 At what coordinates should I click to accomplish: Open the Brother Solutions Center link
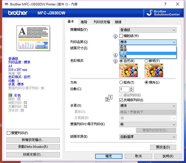(163, 13)
